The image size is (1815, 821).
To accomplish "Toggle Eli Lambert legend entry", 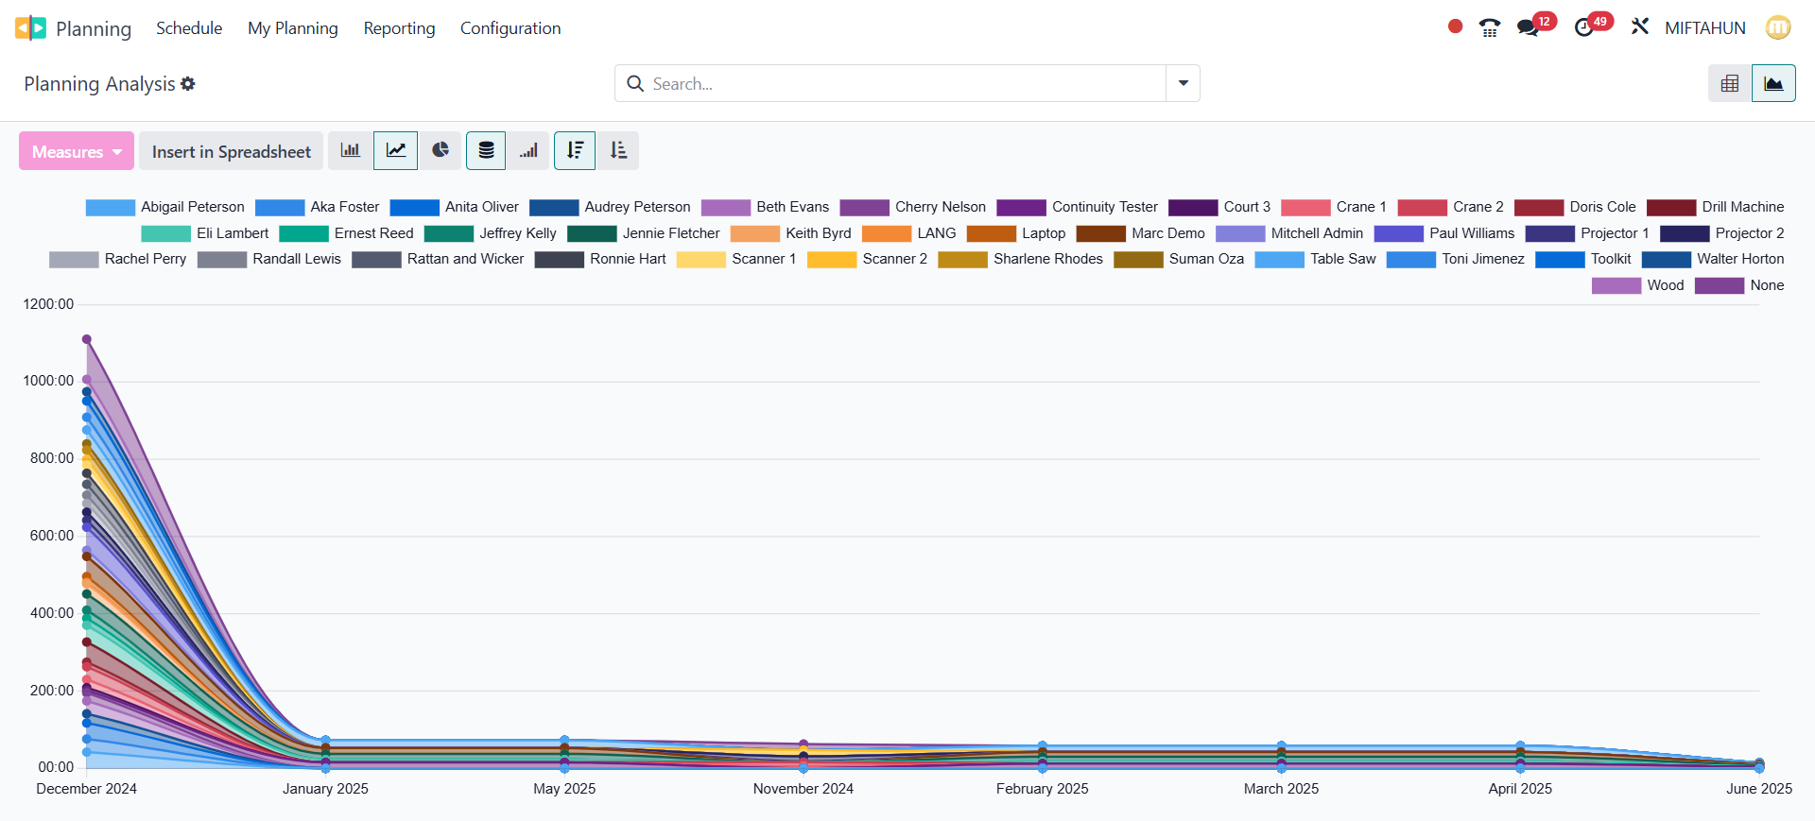I will (204, 233).
